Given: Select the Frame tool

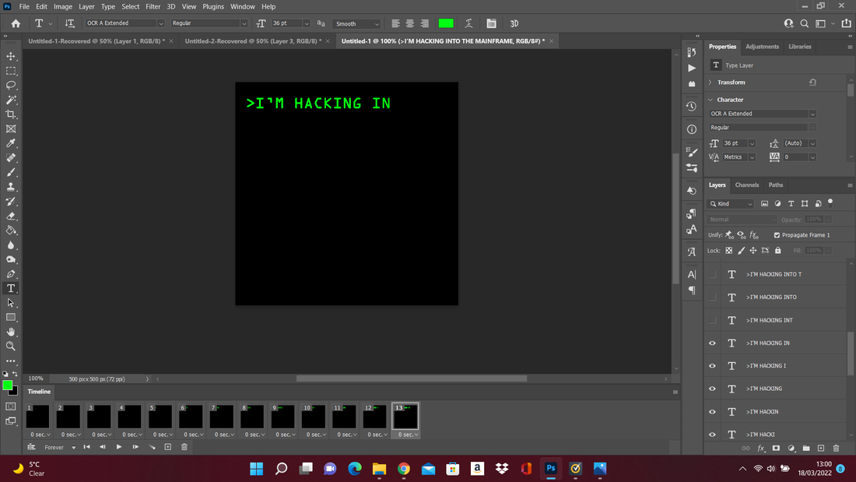Looking at the screenshot, I should coord(11,129).
